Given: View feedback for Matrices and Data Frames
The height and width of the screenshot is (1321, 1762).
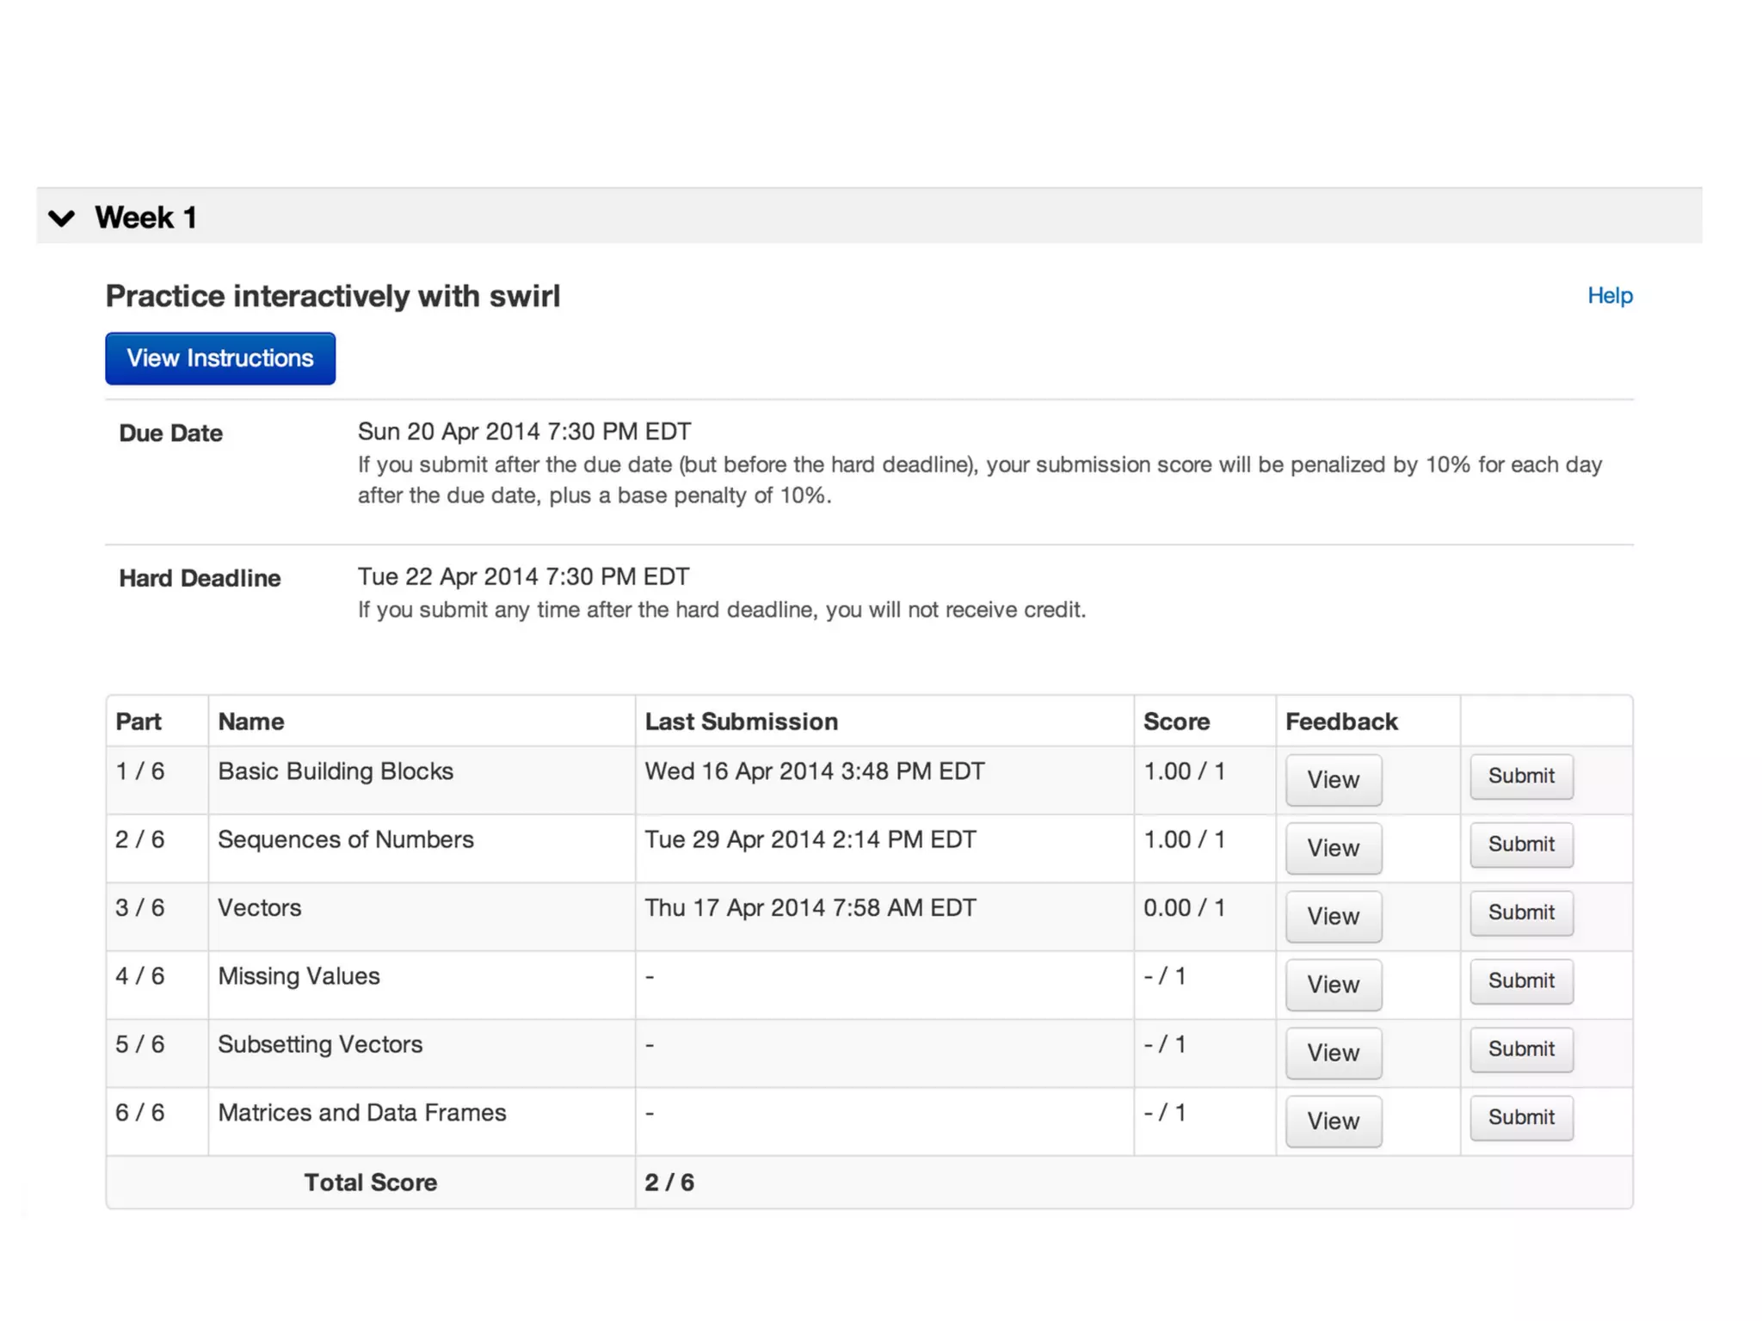Looking at the screenshot, I should (x=1333, y=1121).
